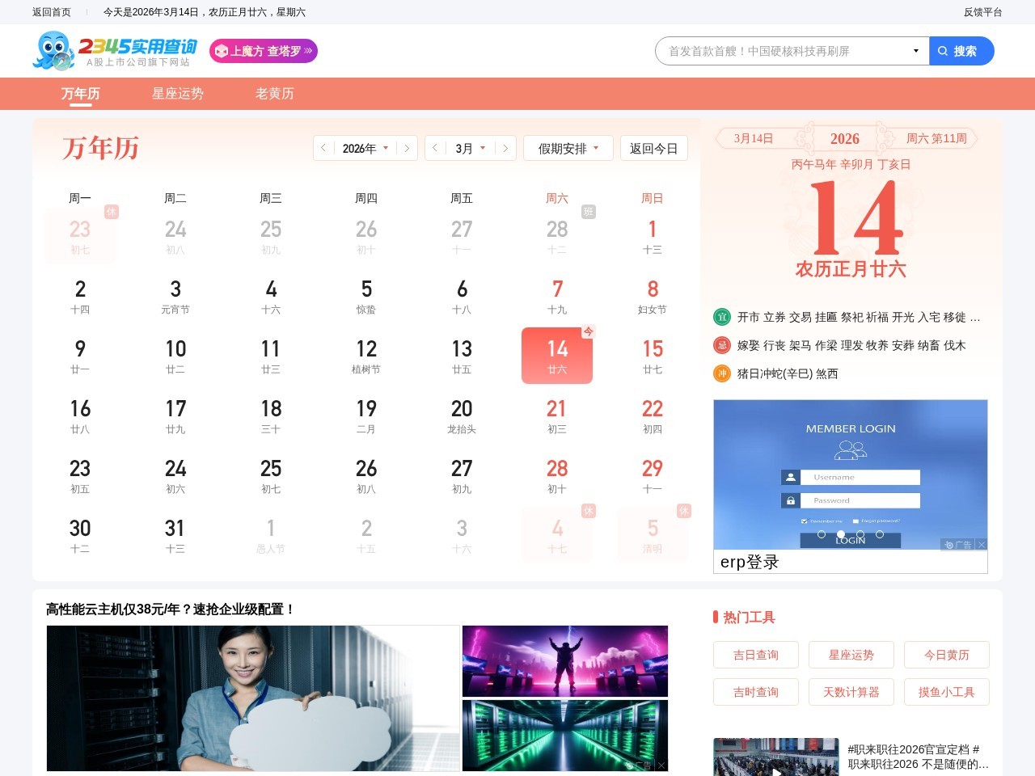Select the first carousel dot in ad
Image resolution: width=1035 pixels, height=776 pixels.
pyautogui.click(x=822, y=534)
